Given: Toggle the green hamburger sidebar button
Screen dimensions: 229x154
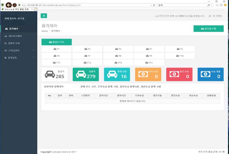Looking at the screenshot, I should click(x=44, y=16).
